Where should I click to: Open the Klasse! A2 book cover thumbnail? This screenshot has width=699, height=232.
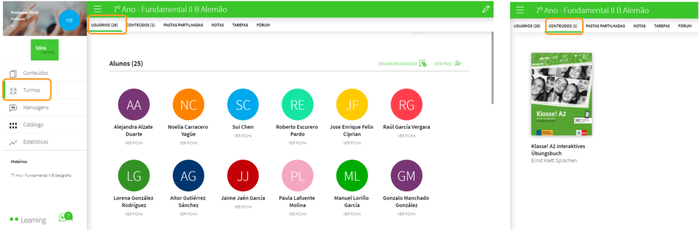click(x=561, y=94)
